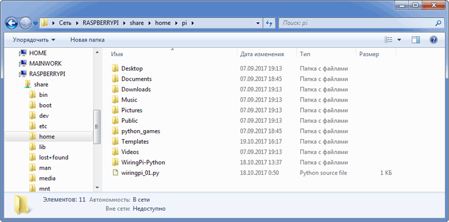449x222 pixels.
Task: Open the view options dropdown arrow
Action: pyautogui.click(x=399, y=40)
